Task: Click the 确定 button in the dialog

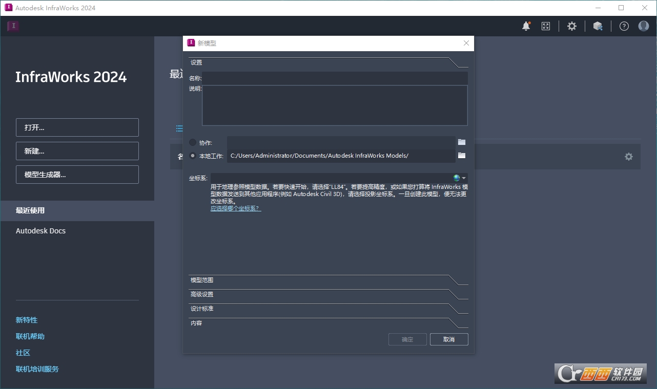Action: pyautogui.click(x=407, y=339)
